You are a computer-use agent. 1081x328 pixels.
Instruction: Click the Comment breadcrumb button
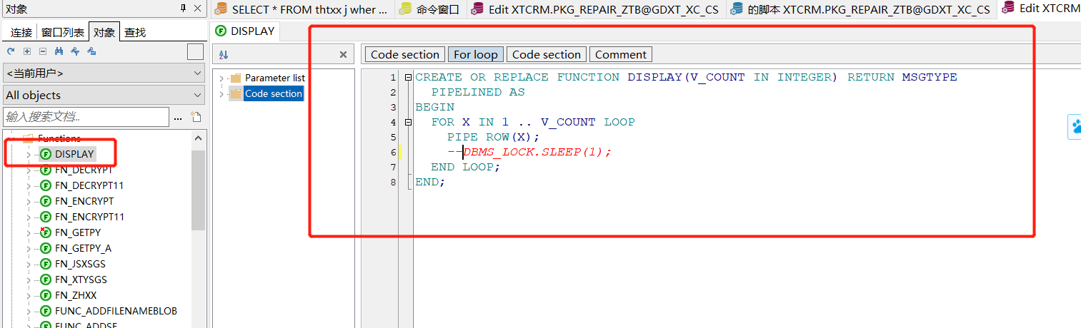pyautogui.click(x=621, y=54)
